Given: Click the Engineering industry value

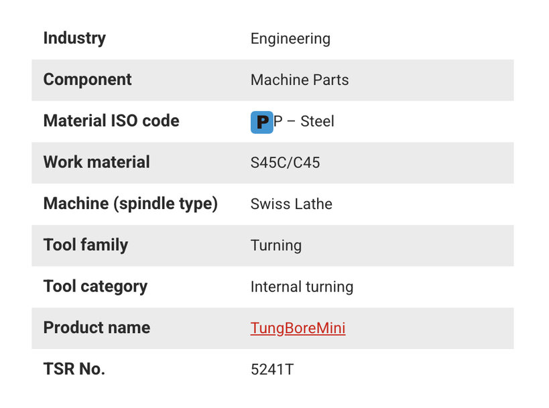Looking at the screenshot, I should tap(290, 38).
